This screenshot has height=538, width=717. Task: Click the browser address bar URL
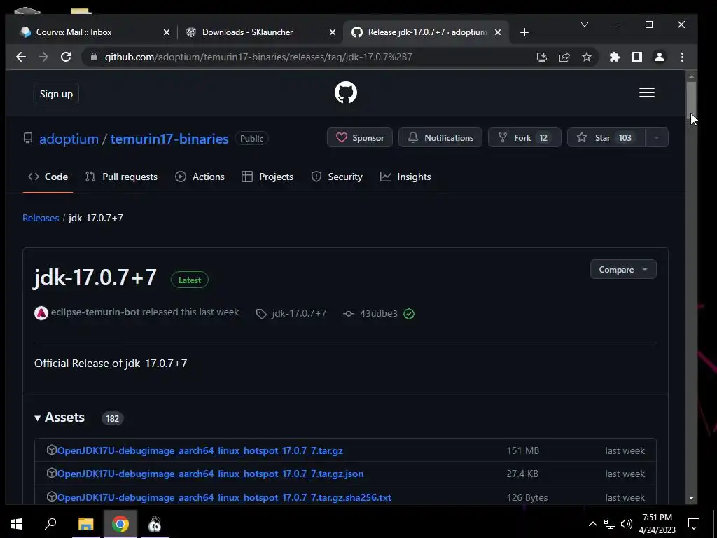tap(258, 57)
